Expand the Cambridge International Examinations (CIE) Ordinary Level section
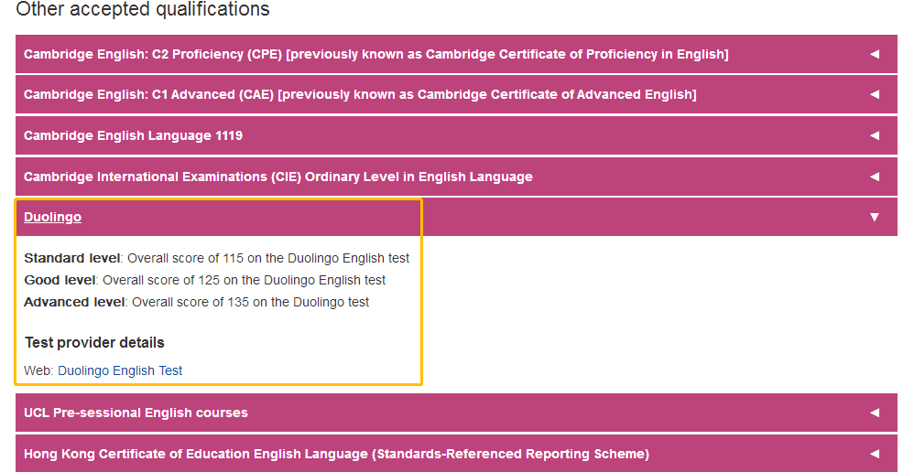Screen dimensions: 914x472 [456, 177]
